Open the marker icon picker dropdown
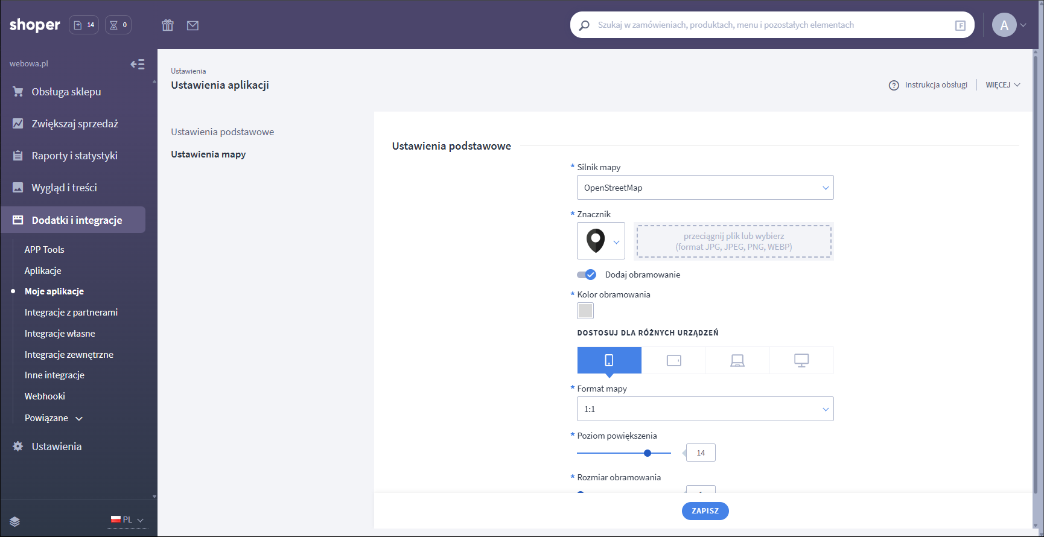The width and height of the screenshot is (1044, 537). click(601, 241)
